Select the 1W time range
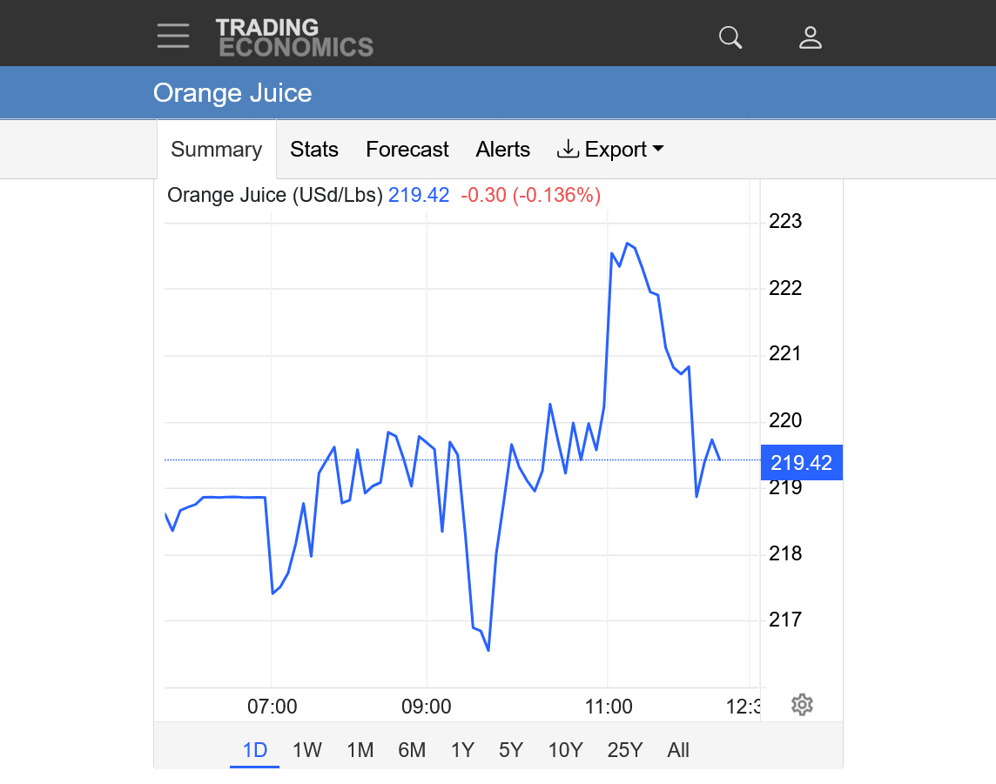 (306, 750)
